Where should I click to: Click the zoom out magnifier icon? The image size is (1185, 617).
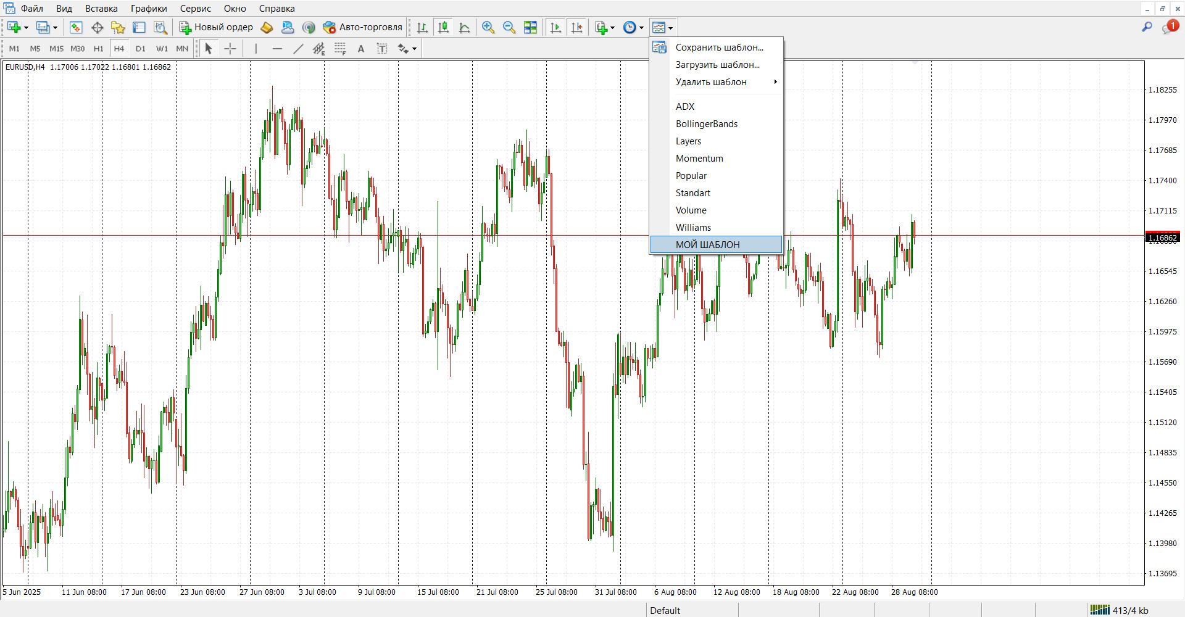point(509,27)
